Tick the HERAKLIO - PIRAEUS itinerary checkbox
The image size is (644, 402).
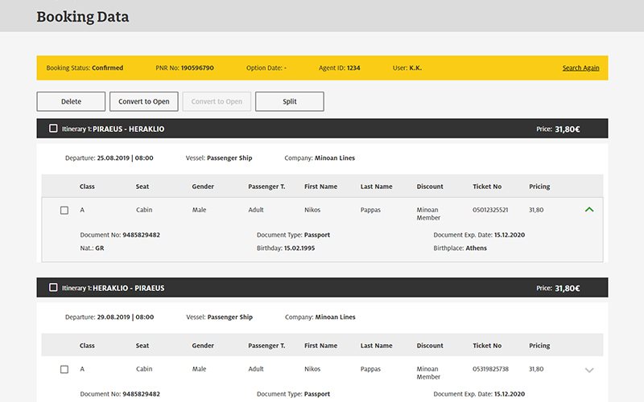coord(53,288)
